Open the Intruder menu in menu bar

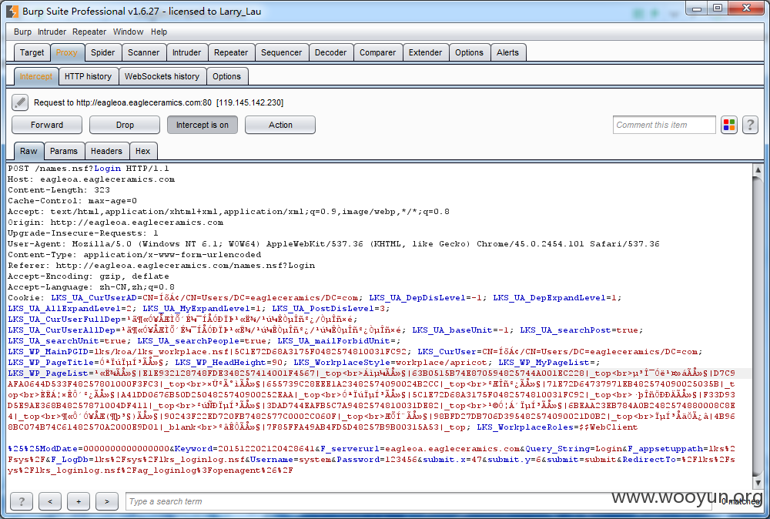pyautogui.click(x=52, y=32)
